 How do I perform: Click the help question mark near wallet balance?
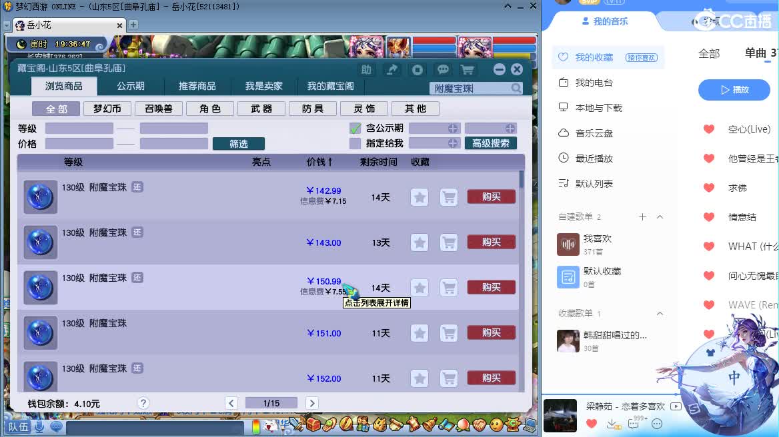(143, 403)
